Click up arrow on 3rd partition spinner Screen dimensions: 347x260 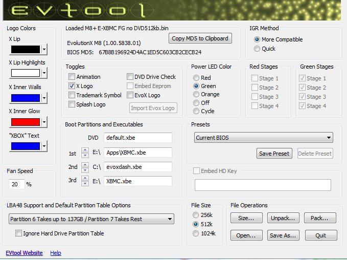[85, 179]
